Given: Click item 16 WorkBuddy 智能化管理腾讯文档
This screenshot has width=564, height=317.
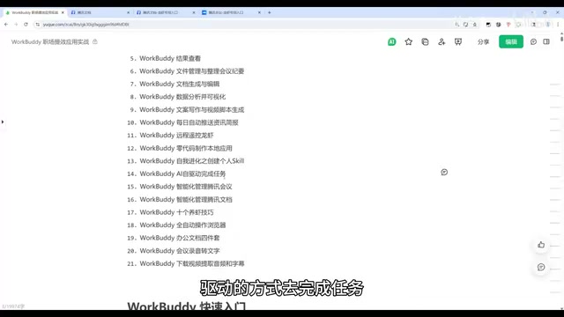Looking at the screenshot, I should click(186, 200).
